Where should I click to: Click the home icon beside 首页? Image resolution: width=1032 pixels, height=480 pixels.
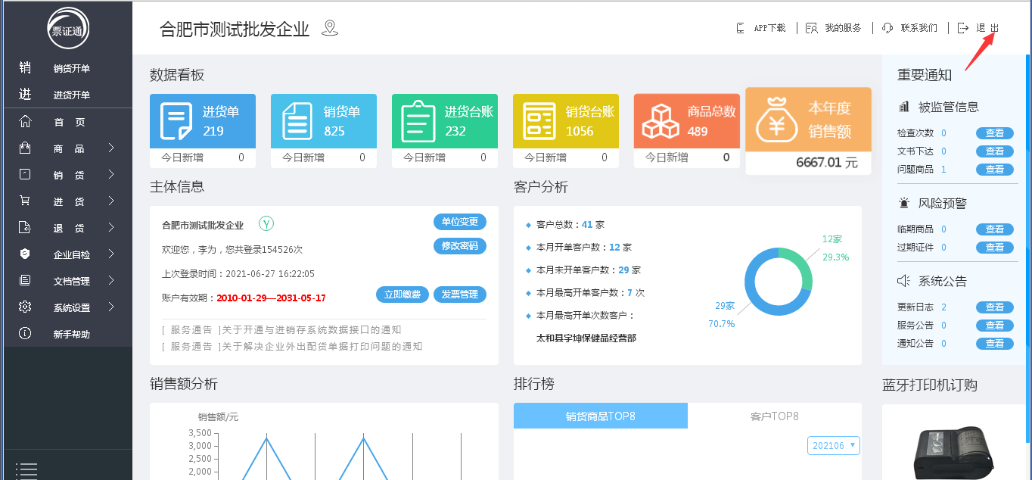coord(25,122)
